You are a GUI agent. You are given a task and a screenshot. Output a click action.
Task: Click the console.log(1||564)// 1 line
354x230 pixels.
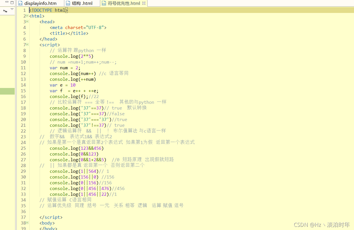79,171
